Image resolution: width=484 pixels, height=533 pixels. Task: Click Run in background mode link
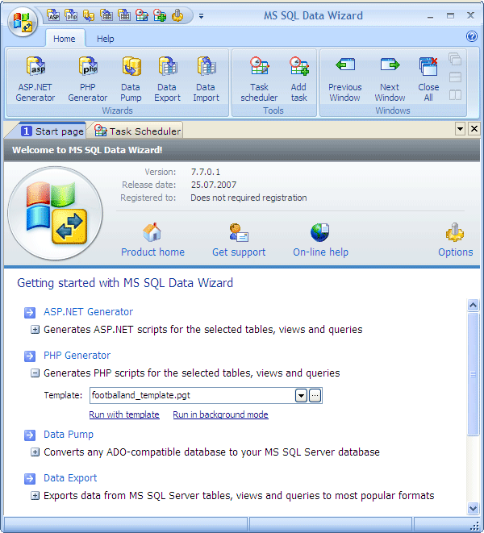220,414
